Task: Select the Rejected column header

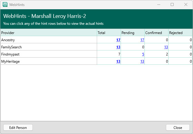Action: click(180, 33)
